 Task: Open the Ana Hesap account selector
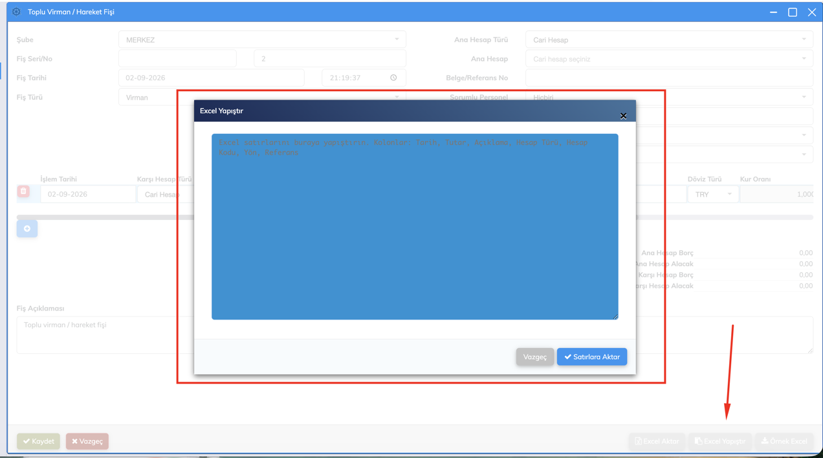pyautogui.click(x=669, y=59)
